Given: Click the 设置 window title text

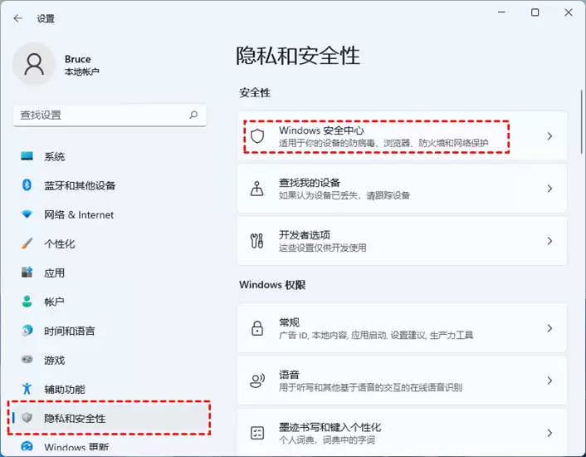Looking at the screenshot, I should [46, 18].
